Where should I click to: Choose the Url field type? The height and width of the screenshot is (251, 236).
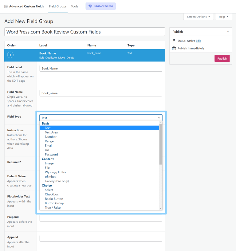[x=100, y=150]
